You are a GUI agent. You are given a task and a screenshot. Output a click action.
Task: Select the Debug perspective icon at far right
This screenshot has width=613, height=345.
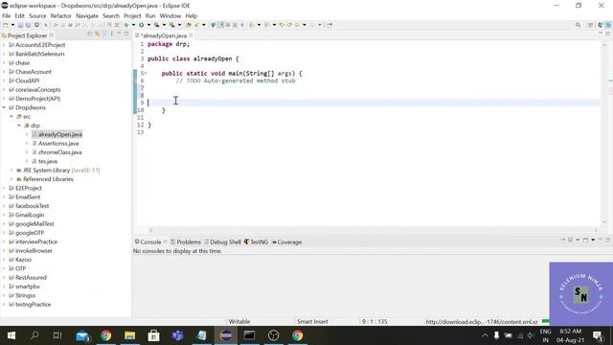coord(608,25)
